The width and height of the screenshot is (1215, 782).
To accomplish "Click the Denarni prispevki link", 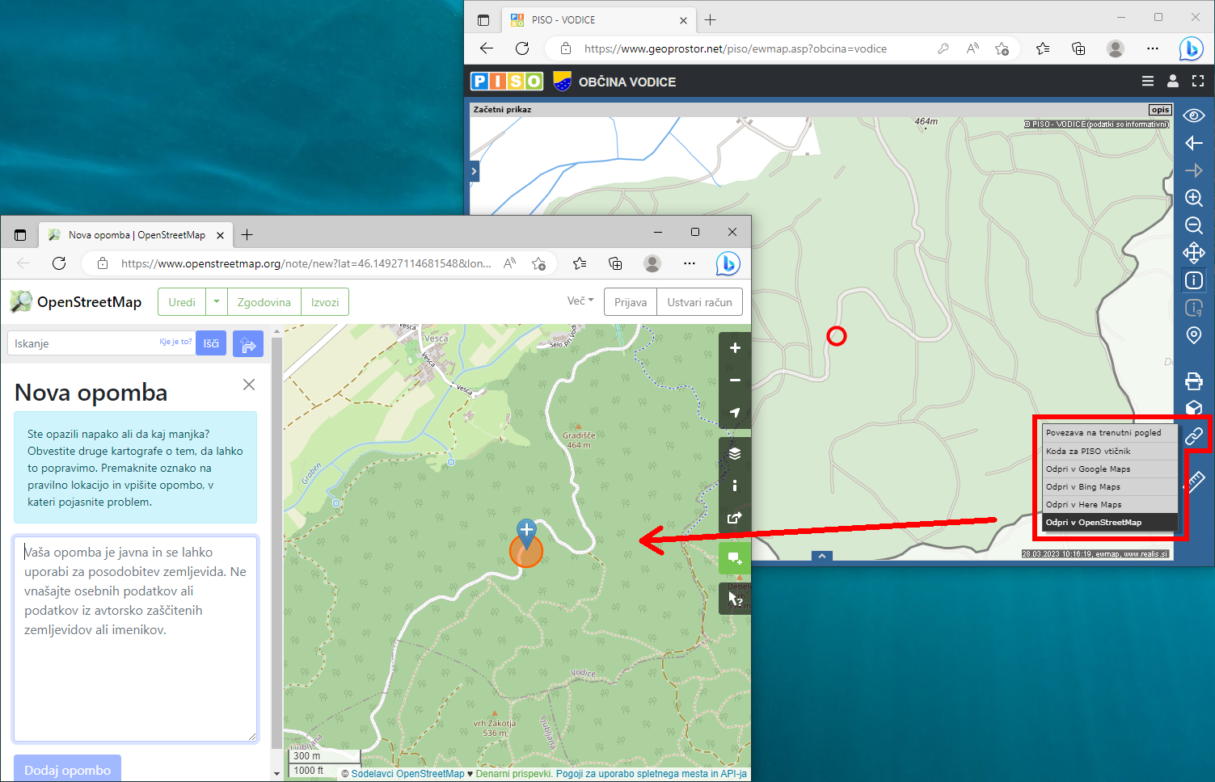I will point(513,774).
